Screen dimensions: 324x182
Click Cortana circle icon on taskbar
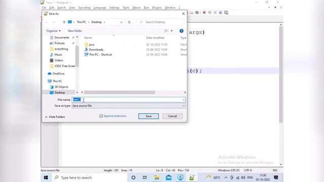point(133,177)
